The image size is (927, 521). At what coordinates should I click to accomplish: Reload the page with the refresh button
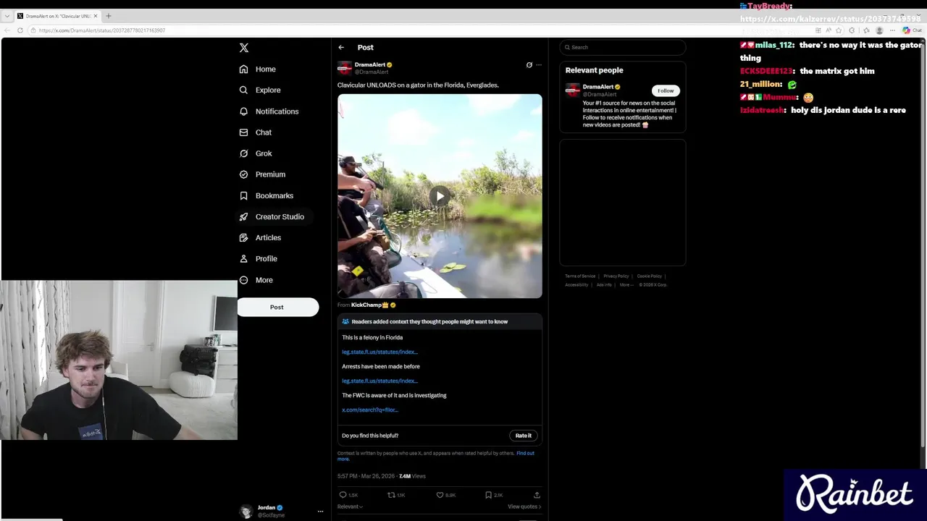[20, 30]
